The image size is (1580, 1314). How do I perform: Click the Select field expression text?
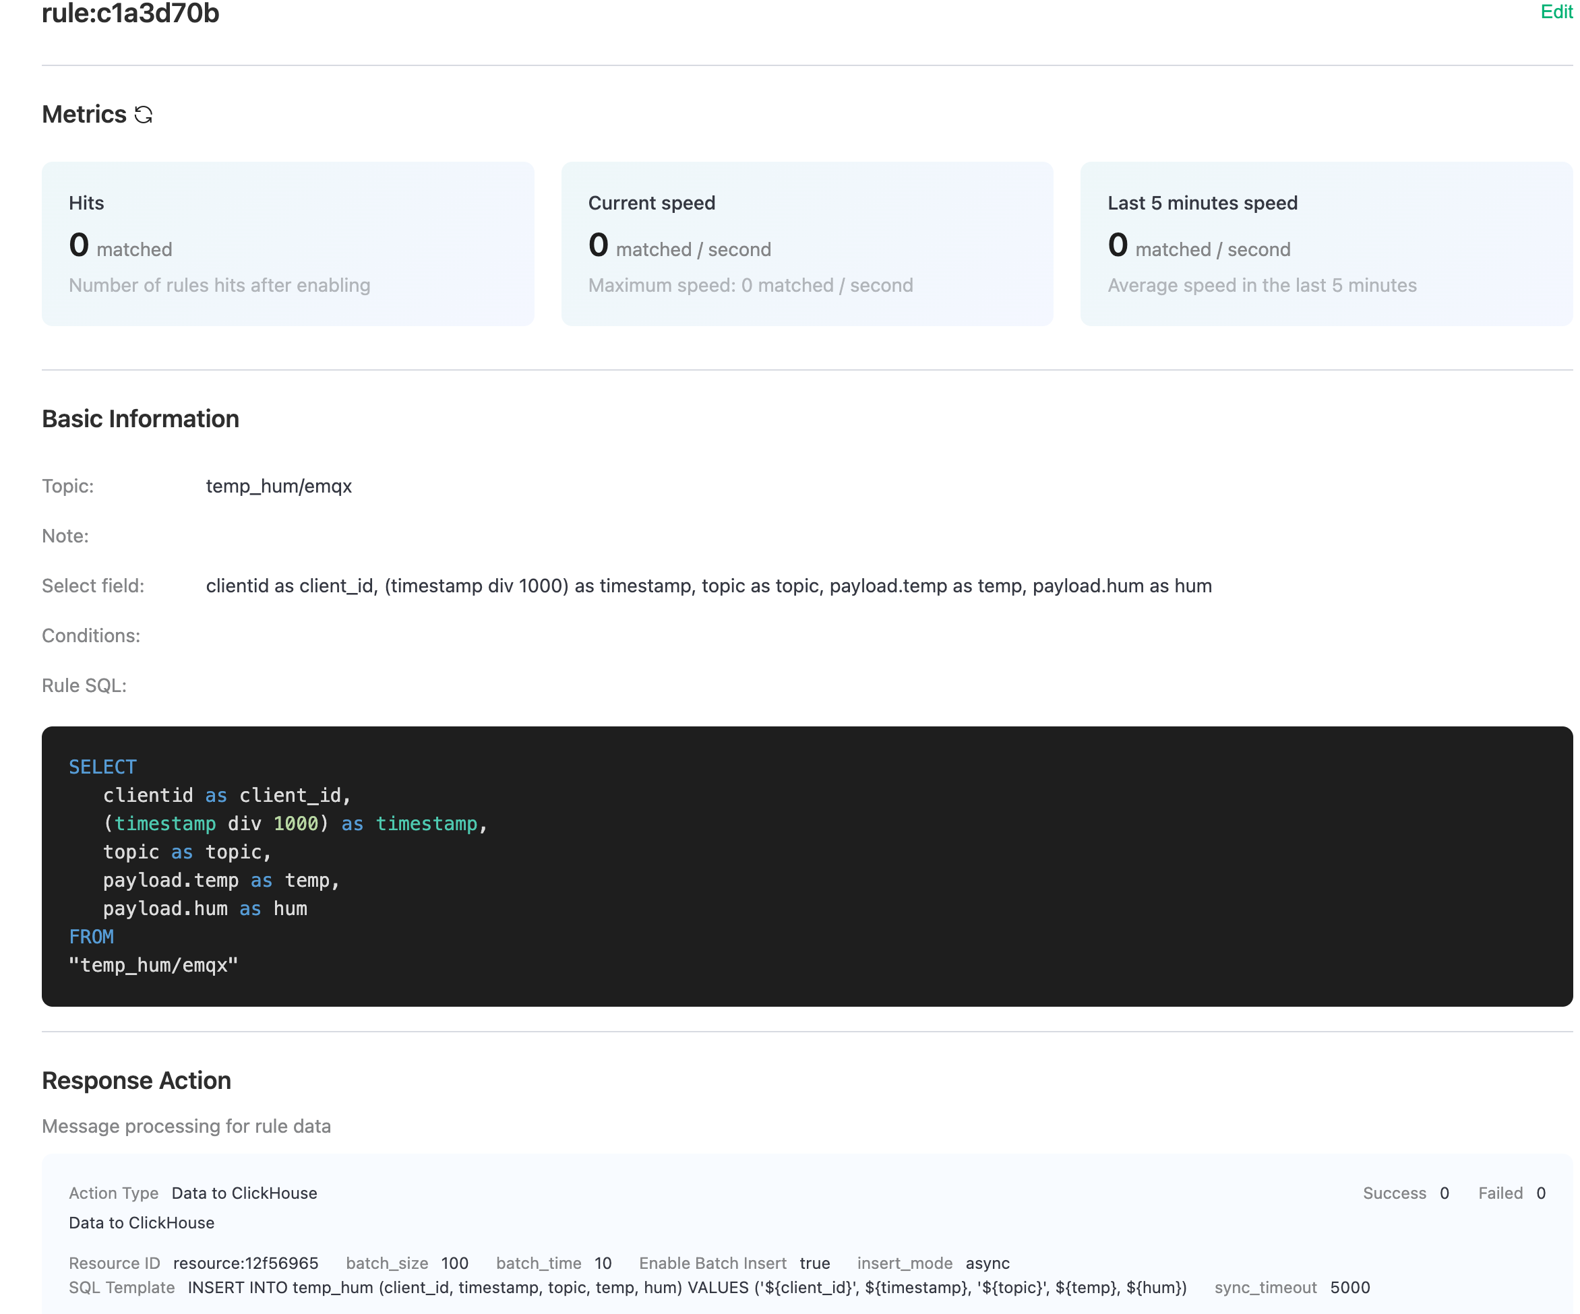tap(708, 585)
